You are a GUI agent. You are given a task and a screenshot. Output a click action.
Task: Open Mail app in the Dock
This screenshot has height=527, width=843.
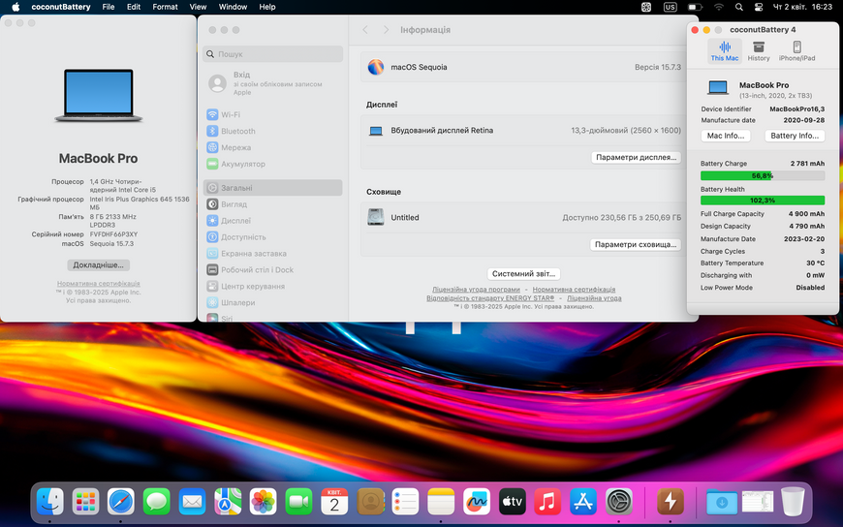pos(192,502)
